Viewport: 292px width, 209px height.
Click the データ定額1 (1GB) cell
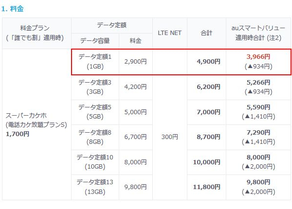[95, 61]
